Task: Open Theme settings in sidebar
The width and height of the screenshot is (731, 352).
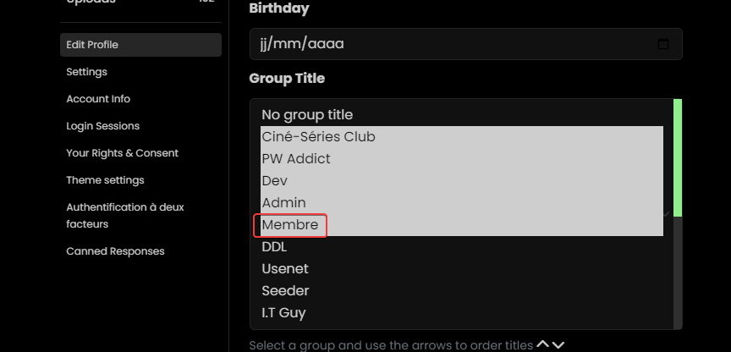Action: [x=105, y=180]
